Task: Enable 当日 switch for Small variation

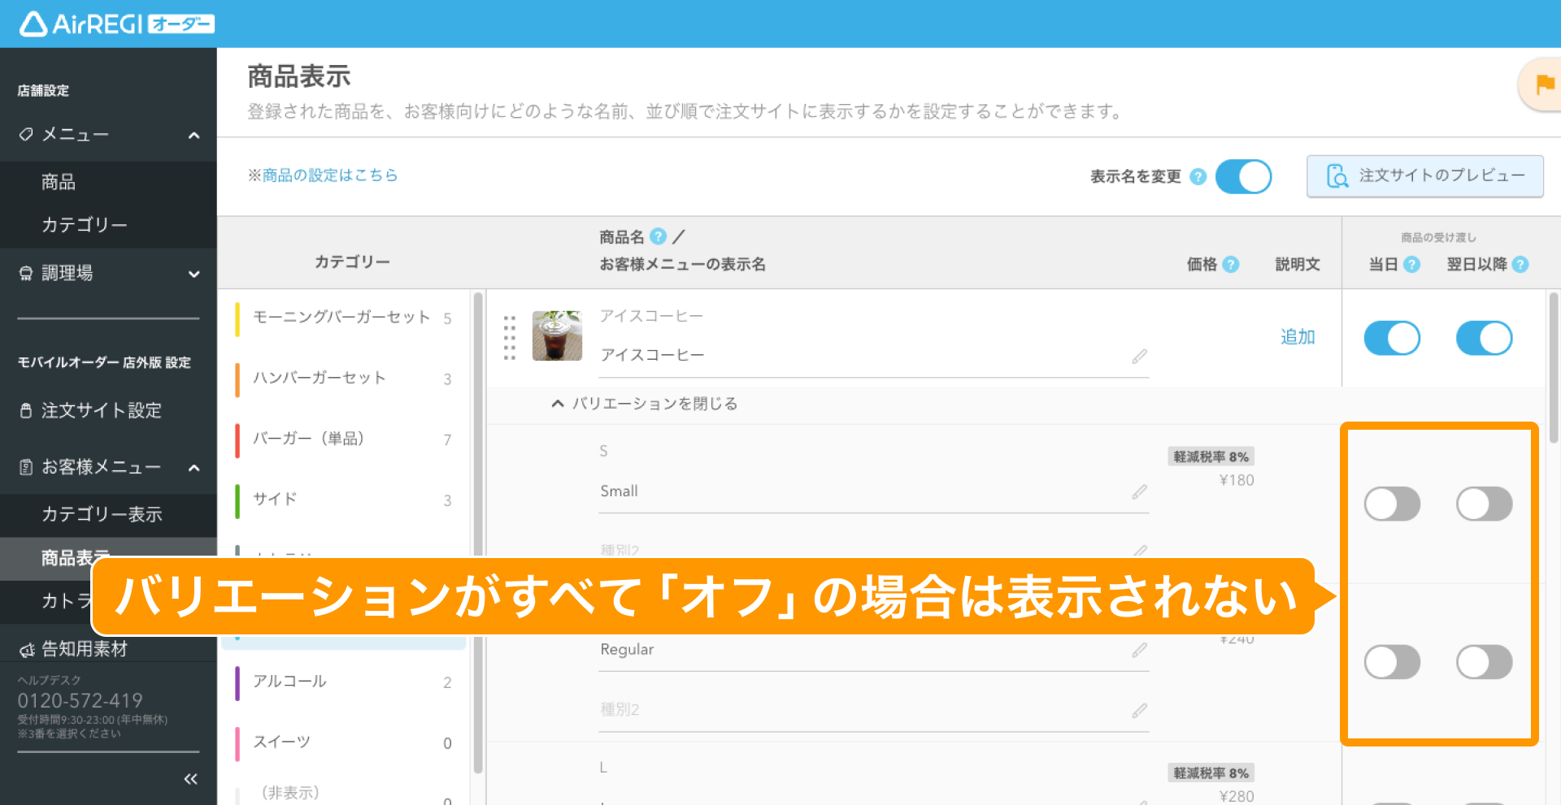Action: tap(1392, 504)
